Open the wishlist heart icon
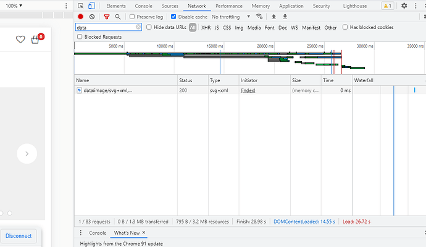The width and height of the screenshot is (426, 247). tap(20, 40)
